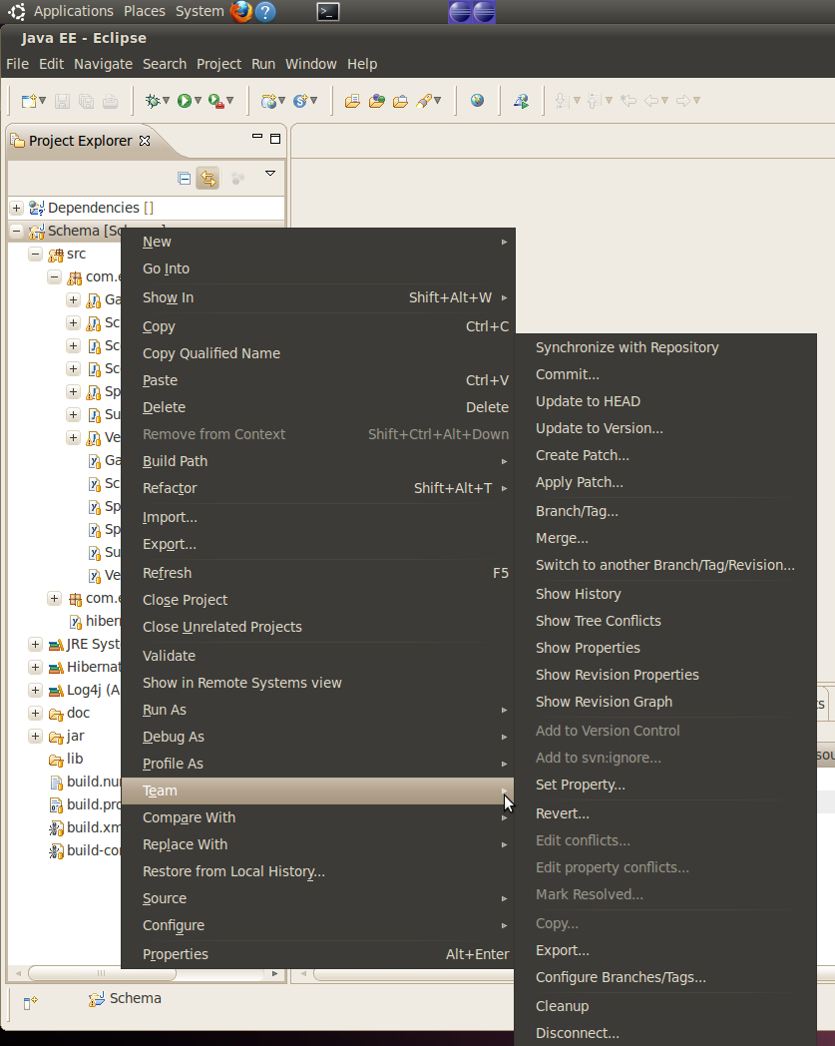
Task: Open the File menu
Action: (x=17, y=64)
